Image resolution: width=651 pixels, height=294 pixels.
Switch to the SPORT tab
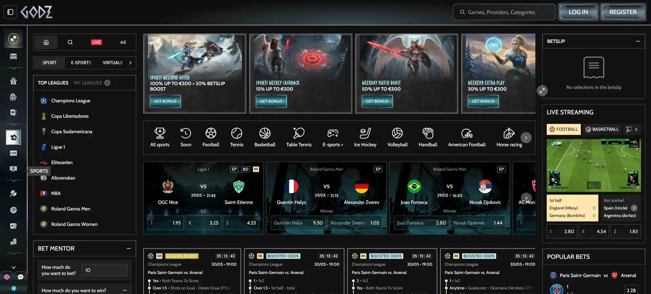pyautogui.click(x=49, y=63)
